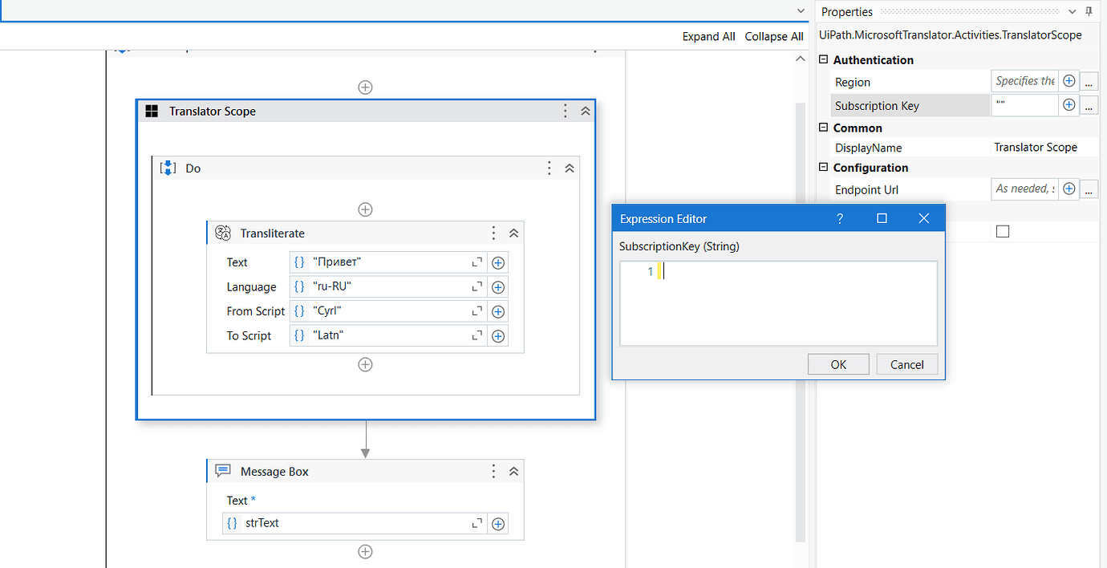Open the Properties panel dropdown chevron
Viewport: 1107px width, 568px height.
[1072, 11]
